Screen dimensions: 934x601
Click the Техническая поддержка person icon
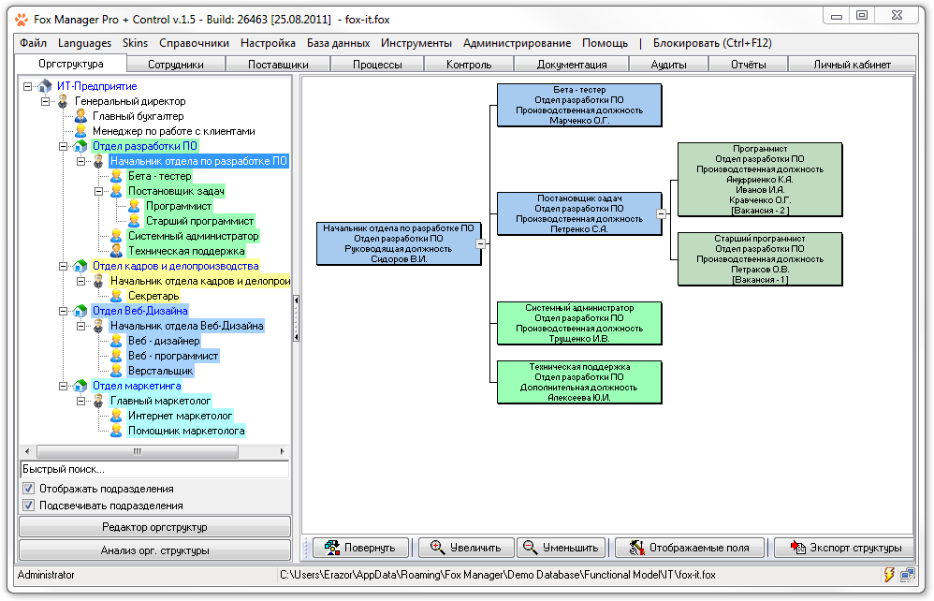(x=116, y=252)
